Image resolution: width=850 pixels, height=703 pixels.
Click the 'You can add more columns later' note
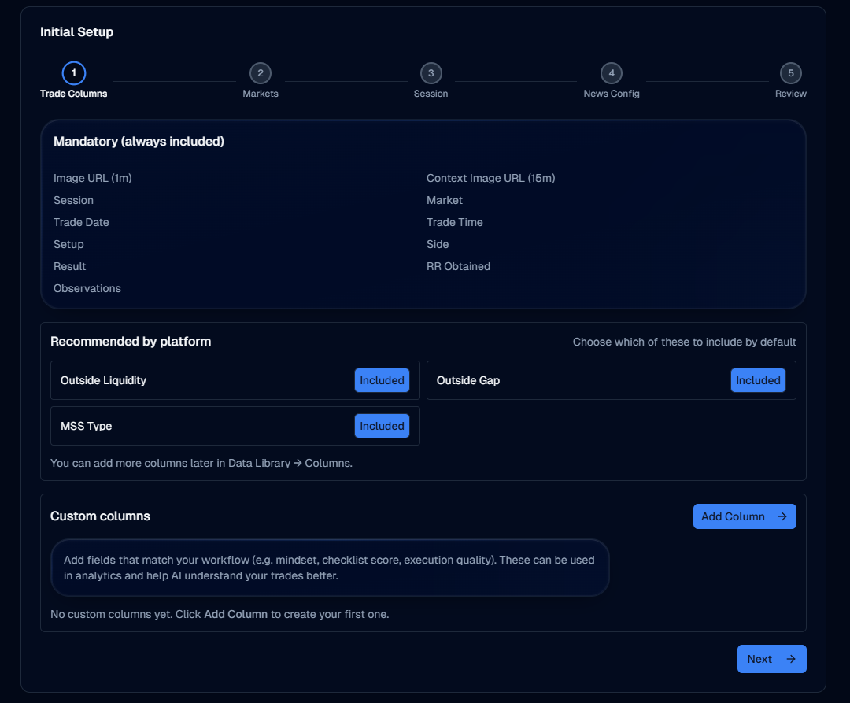coord(201,464)
